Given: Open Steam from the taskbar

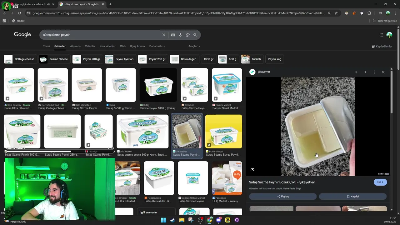Looking at the screenshot, I should (x=172, y=220).
